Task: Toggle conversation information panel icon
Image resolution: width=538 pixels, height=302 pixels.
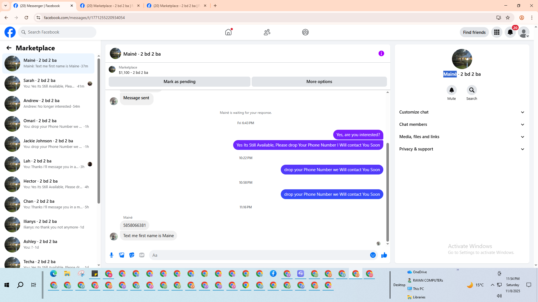Action: click(x=381, y=53)
